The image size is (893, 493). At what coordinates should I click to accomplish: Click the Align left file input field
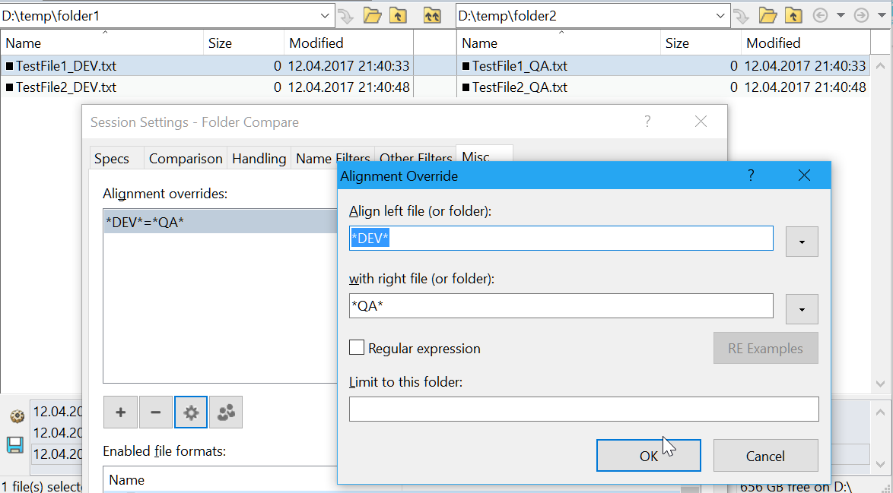[561, 239]
